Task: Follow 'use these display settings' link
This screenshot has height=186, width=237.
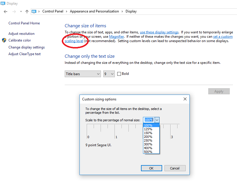Action: [159, 32]
